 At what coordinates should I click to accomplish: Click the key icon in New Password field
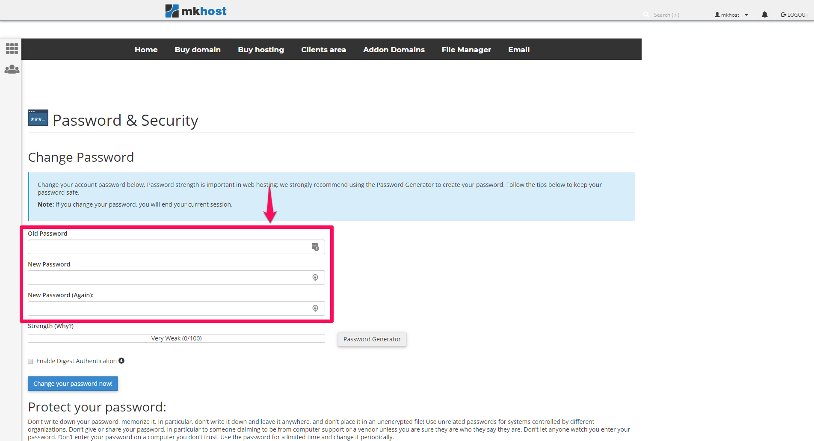pos(315,278)
